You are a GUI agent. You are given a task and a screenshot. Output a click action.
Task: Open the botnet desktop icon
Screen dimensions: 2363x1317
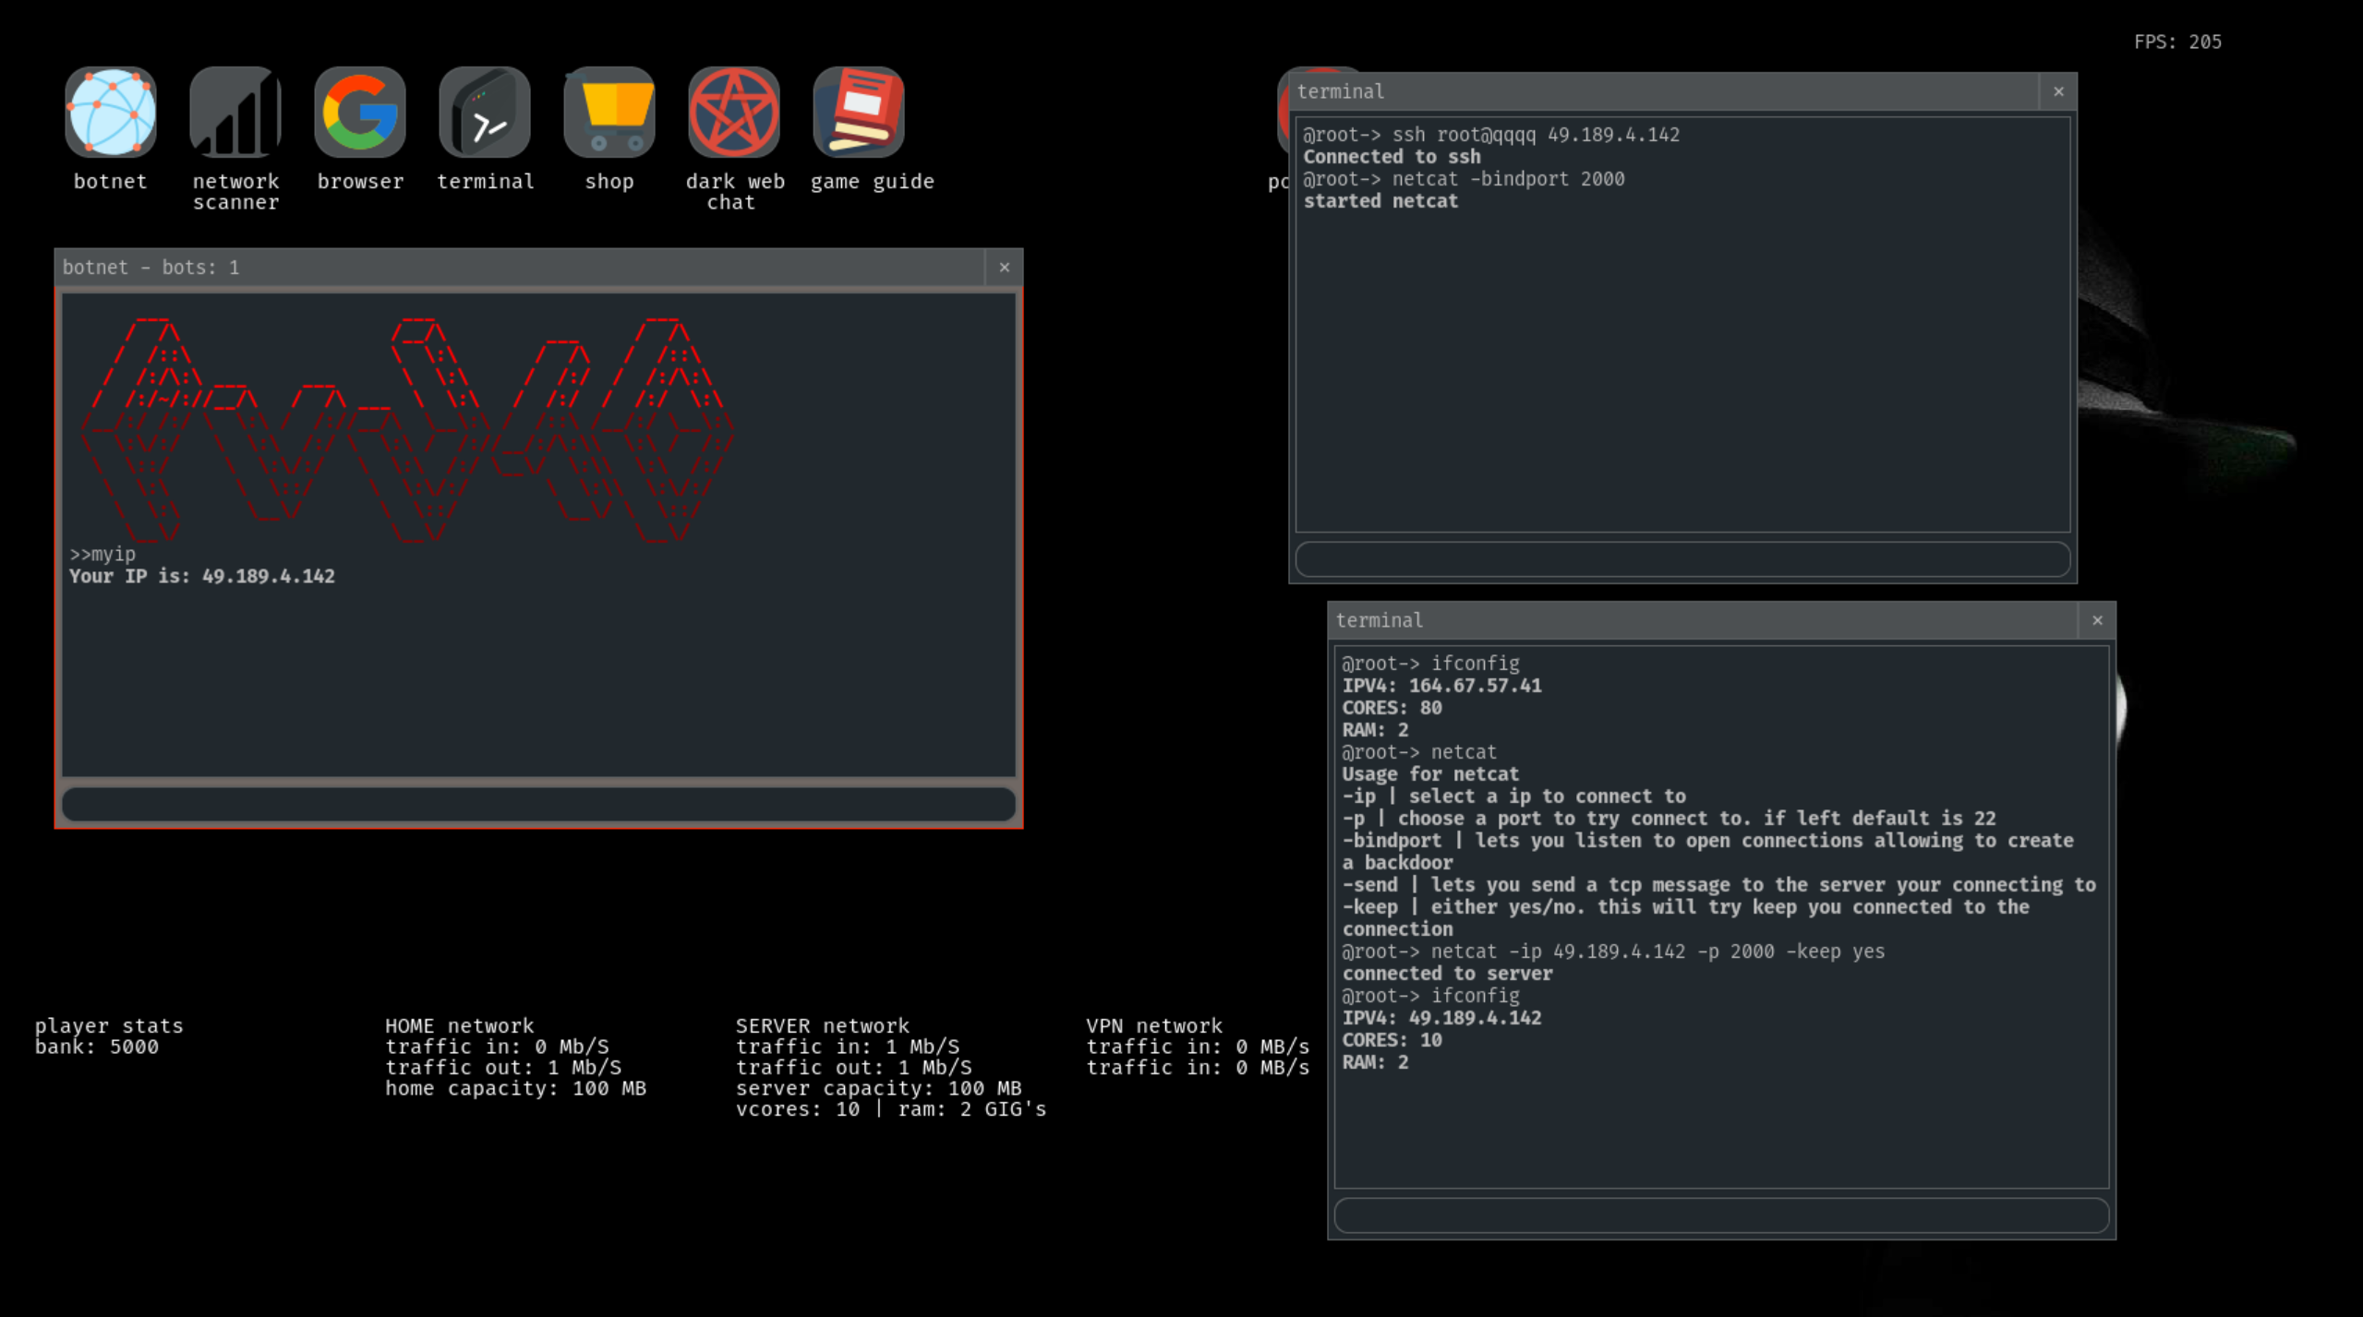tap(111, 113)
